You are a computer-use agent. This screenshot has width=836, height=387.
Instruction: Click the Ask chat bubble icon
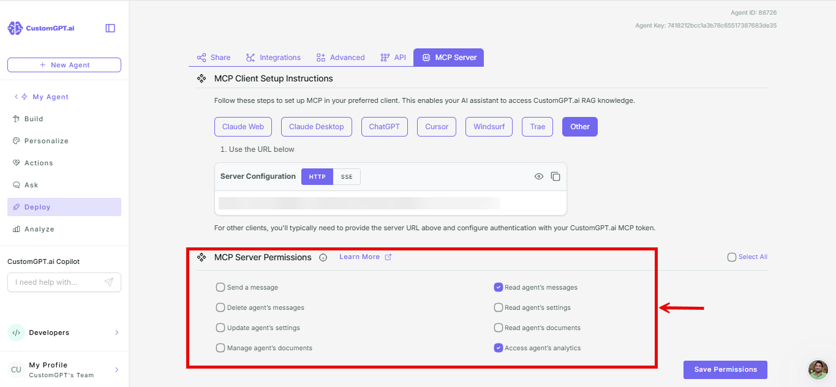(17, 185)
